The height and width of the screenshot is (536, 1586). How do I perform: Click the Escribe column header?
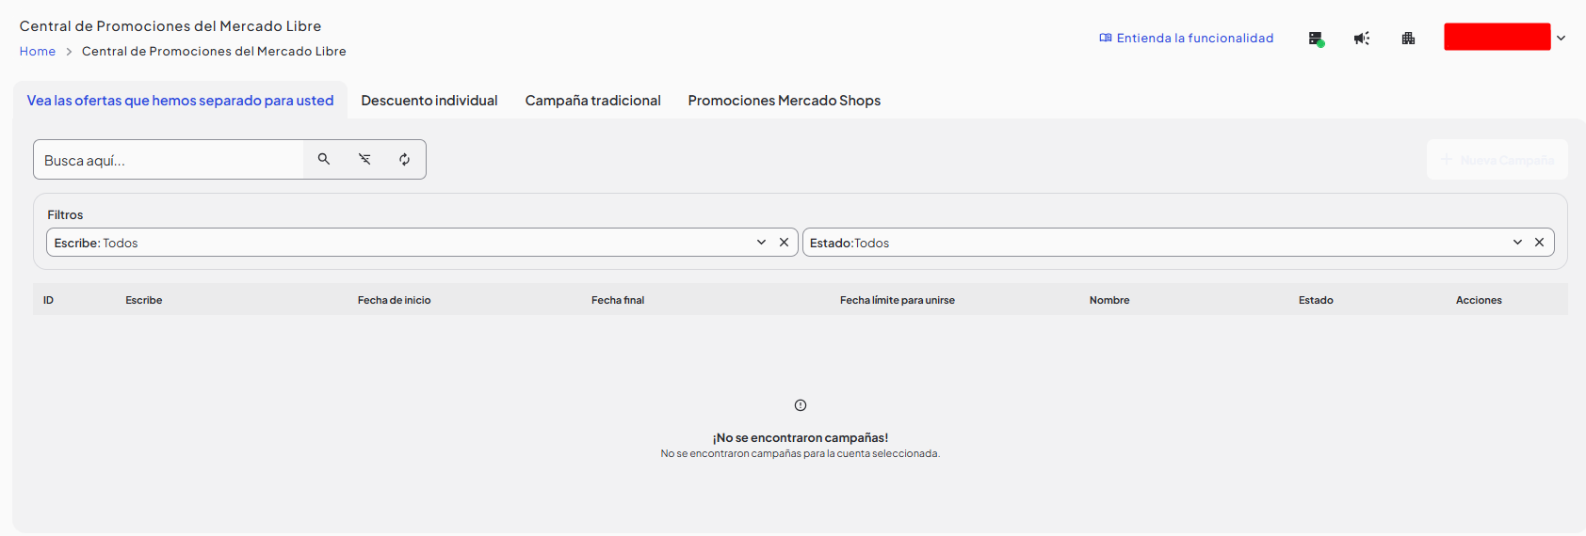(144, 300)
